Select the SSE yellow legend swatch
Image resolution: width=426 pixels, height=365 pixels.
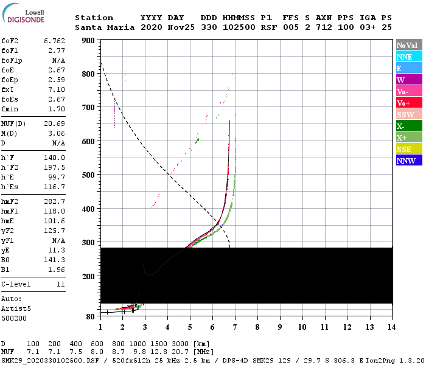(x=409, y=149)
